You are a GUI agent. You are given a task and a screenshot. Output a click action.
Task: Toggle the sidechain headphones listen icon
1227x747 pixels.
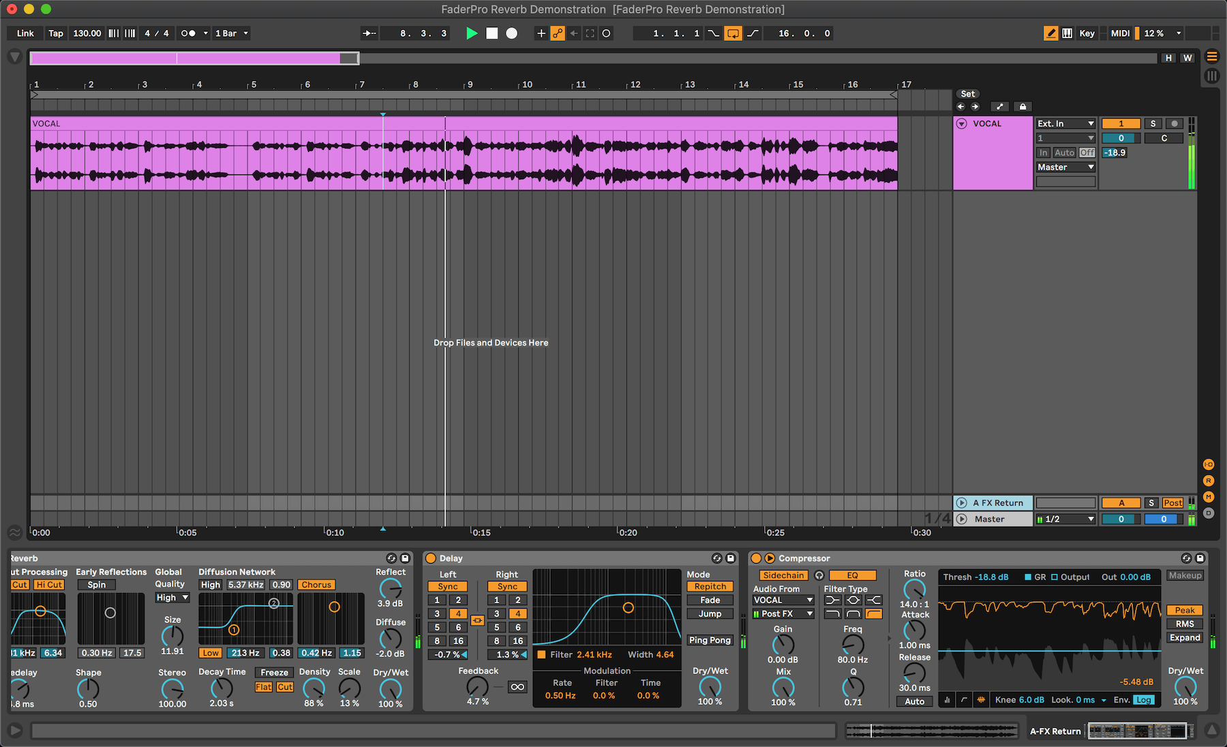point(819,575)
